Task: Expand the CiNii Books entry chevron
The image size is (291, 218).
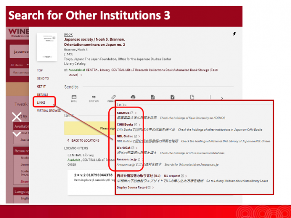Action: click(140, 124)
